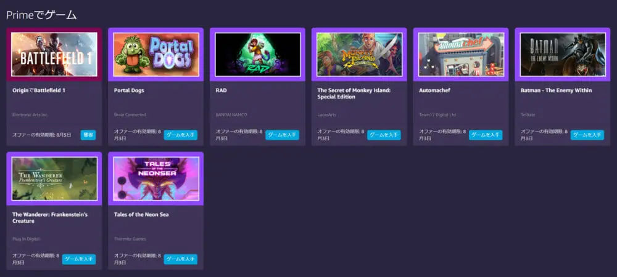Open the Tales of the Neon Sea thumbnail
This screenshot has height=277, width=617.
(155, 179)
